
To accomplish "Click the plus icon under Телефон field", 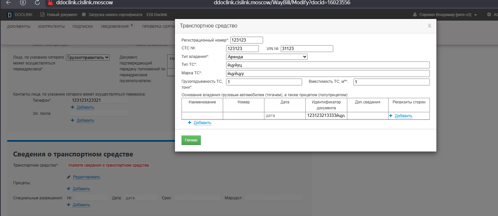I will 72,107.
